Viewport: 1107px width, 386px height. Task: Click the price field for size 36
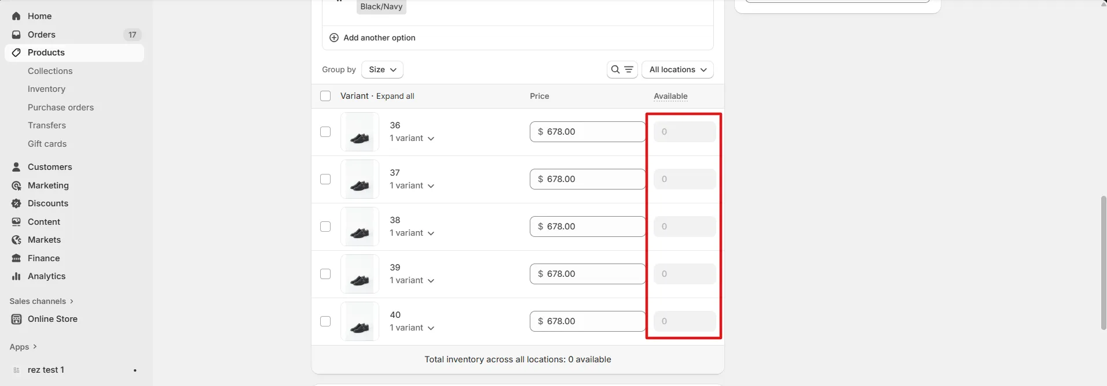coord(587,132)
